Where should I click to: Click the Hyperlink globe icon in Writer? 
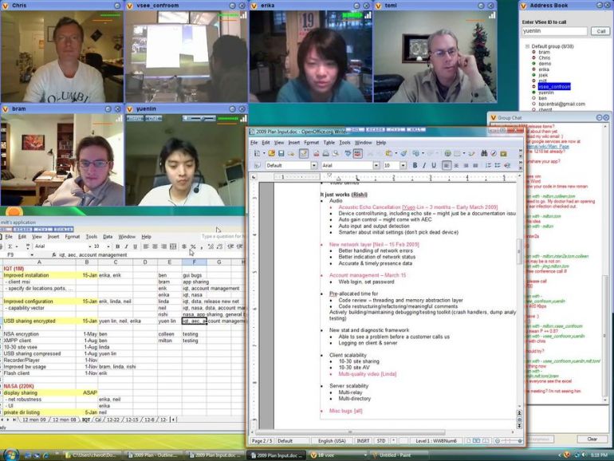point(447,154)
